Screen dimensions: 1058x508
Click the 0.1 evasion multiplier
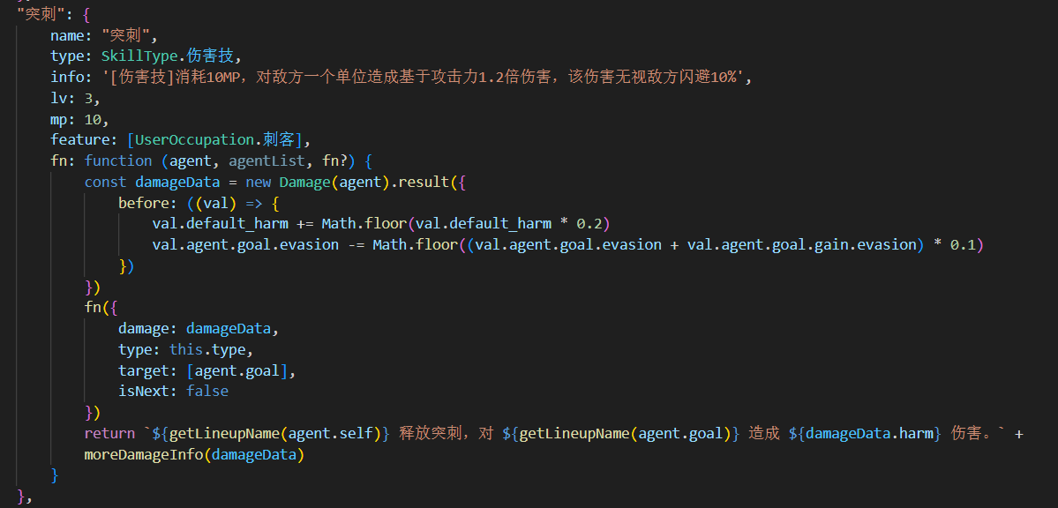962,245
